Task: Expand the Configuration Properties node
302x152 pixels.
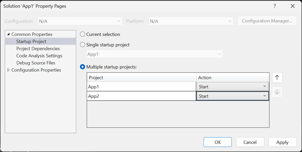Action: tap(8, 70)
